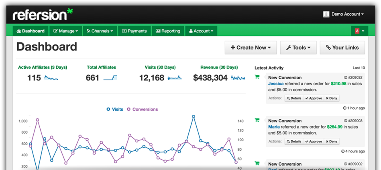Toggle the Visits series in chart legend

click(115, 109)
